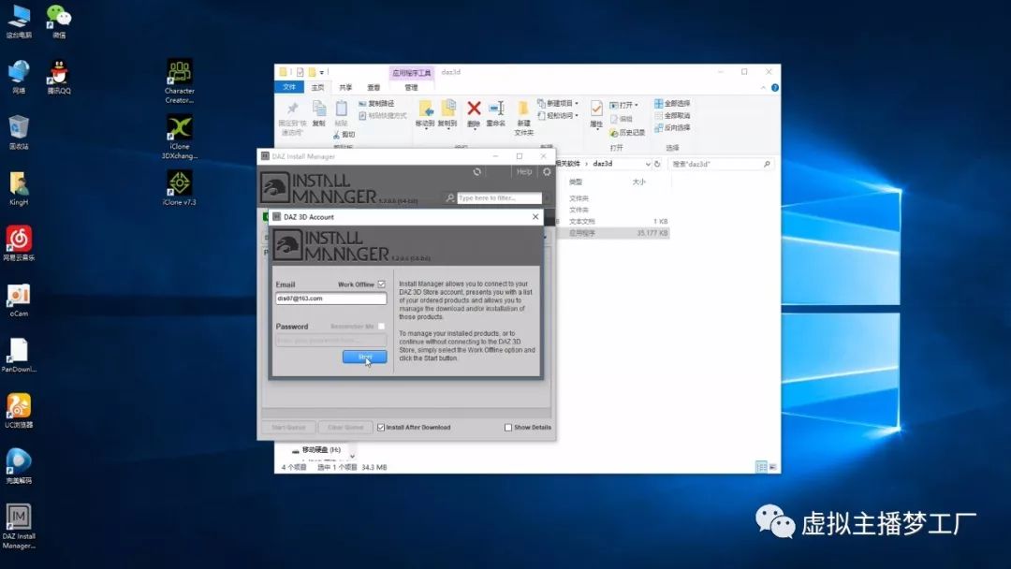The image size is (1011, 569).
Task: Click the 搜索"daz3d" search box
Action: pyautogui.click(x=719, y=165)
